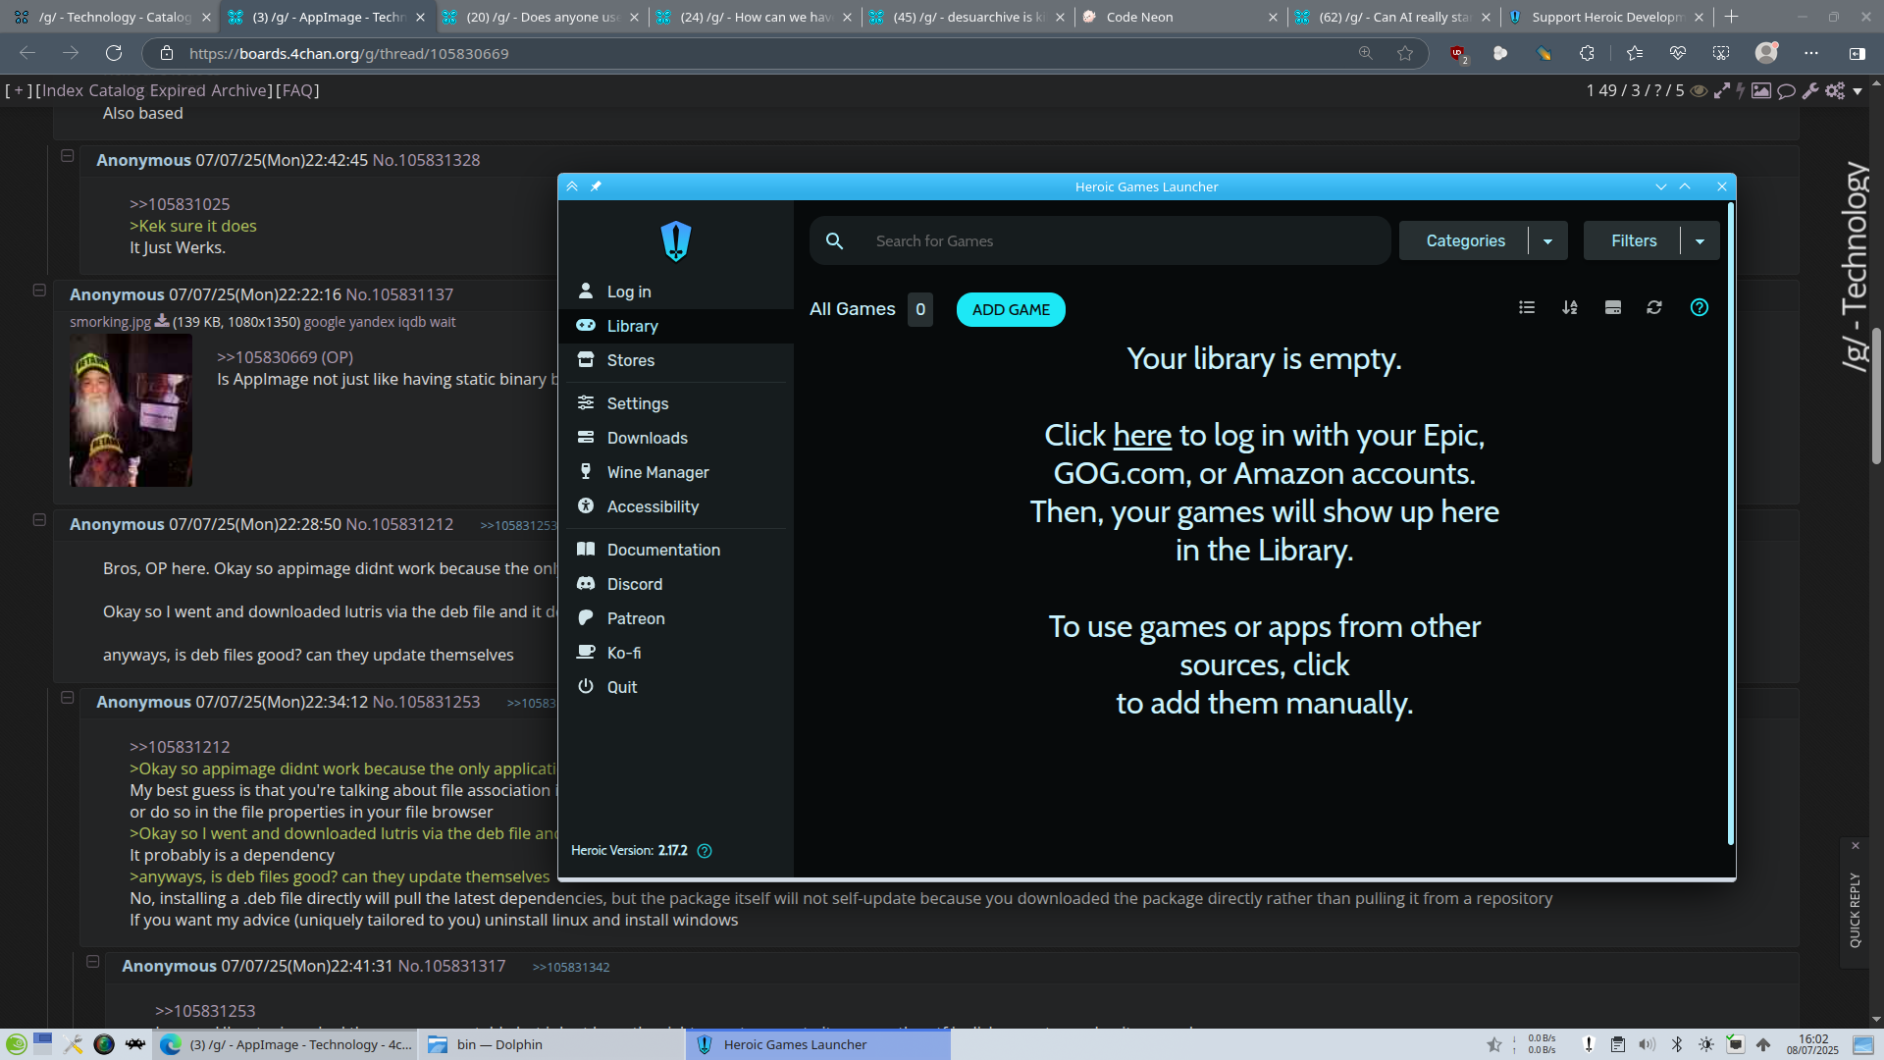Click the refresh library icon in Heroic
This screenshot has width=1884, height=1060.
point(1654,308)
